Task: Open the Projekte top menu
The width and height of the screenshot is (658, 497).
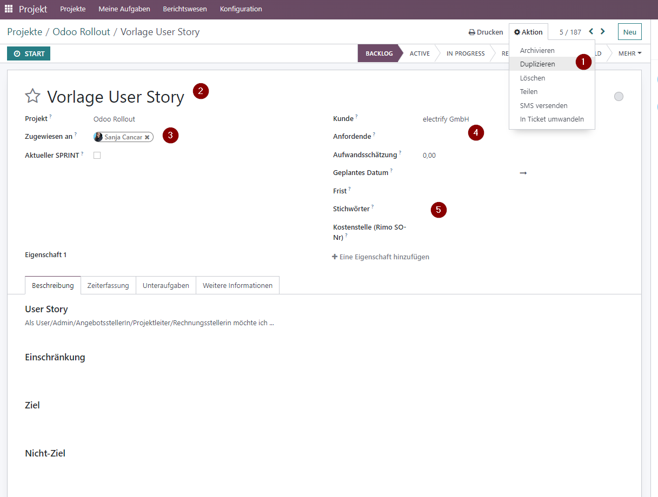Action: [72, 9]
